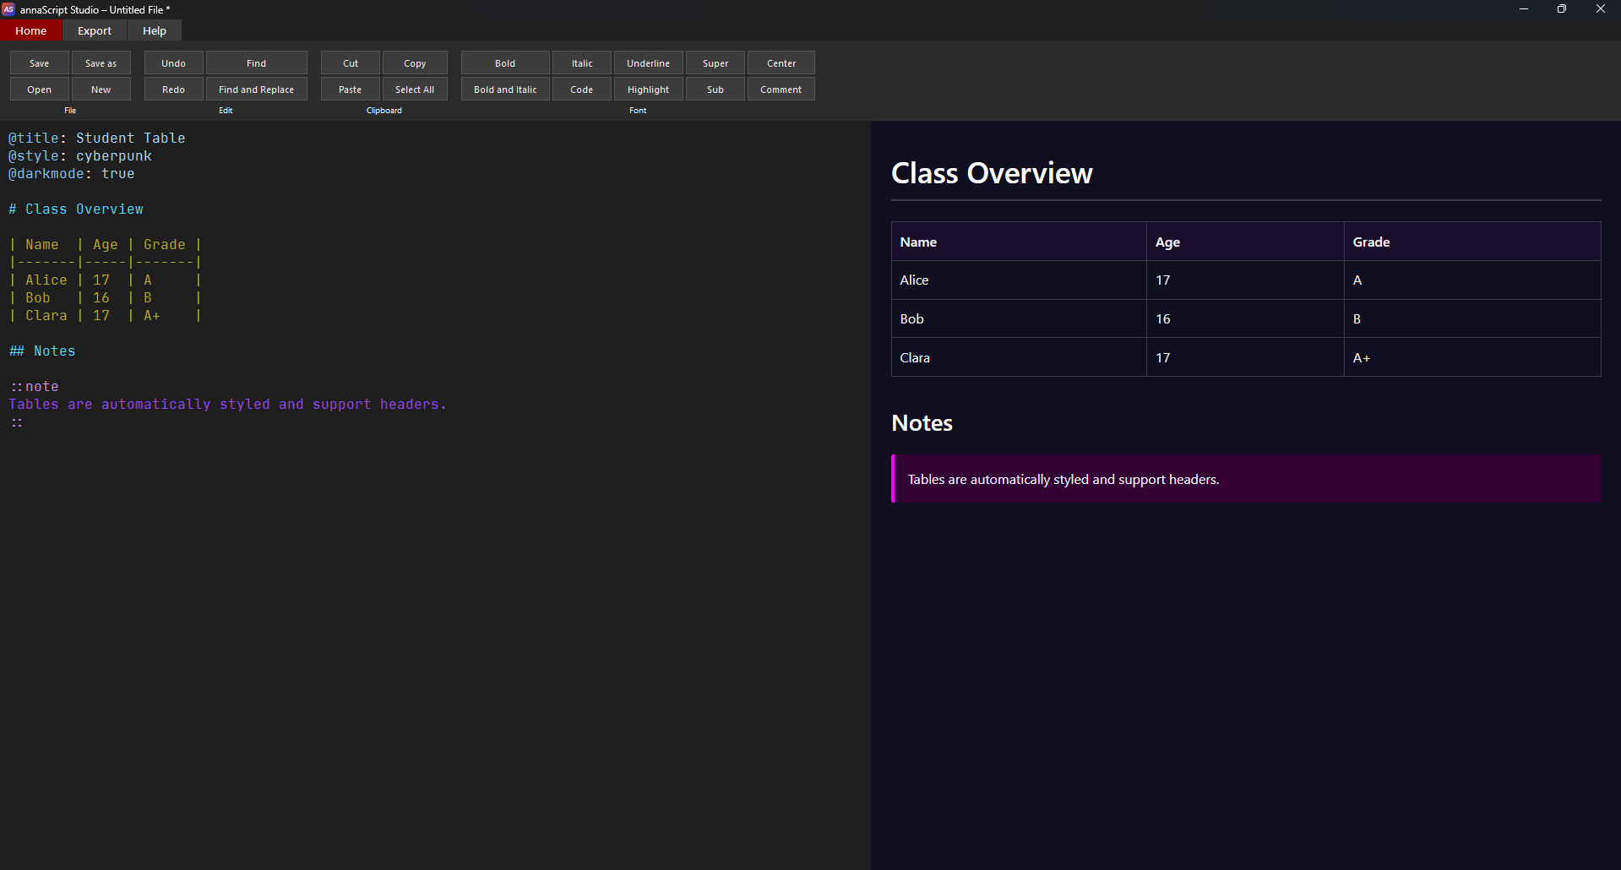Image resolution: width=1621 pixels, height=870 pixels.
Task: Apply Italic formatting
Action: [x=582, y=63]
